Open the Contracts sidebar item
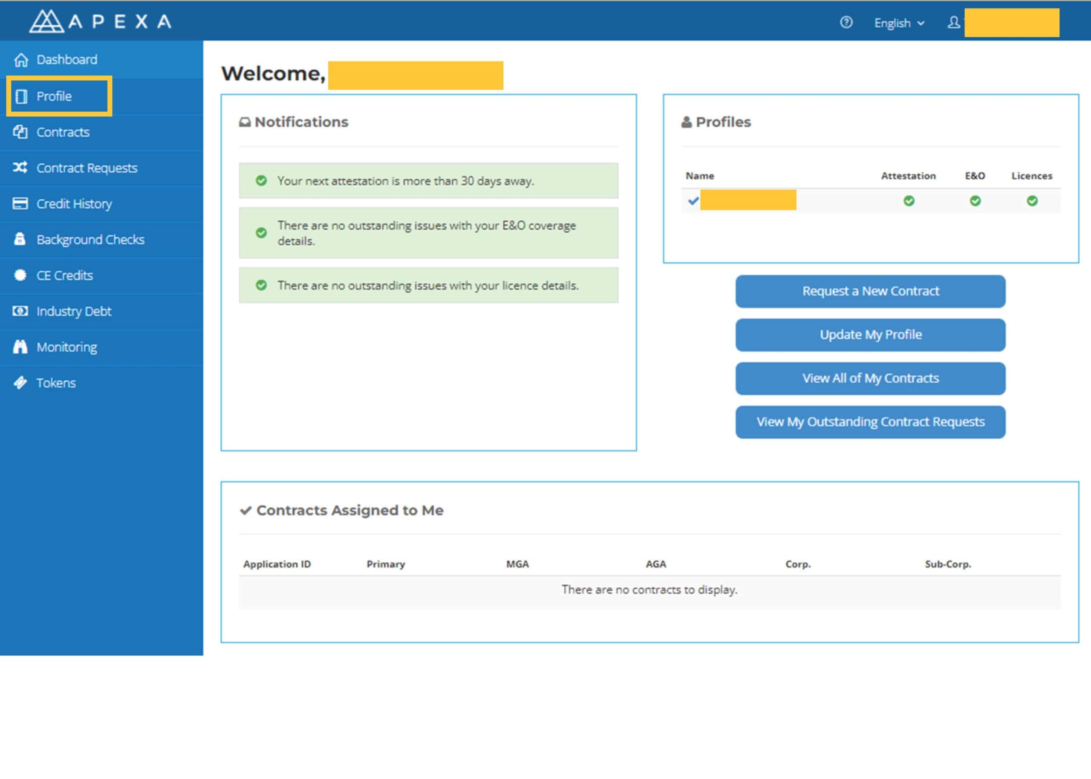This screenshot has height=779, width=1091. point(63,132)
